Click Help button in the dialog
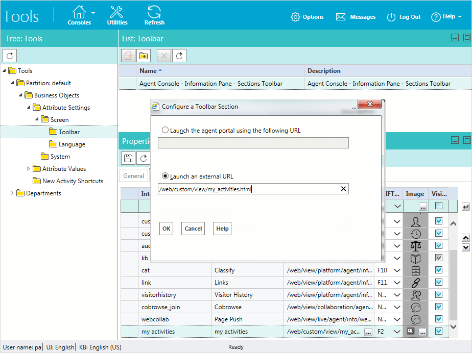472x353 pixels. 222,229
